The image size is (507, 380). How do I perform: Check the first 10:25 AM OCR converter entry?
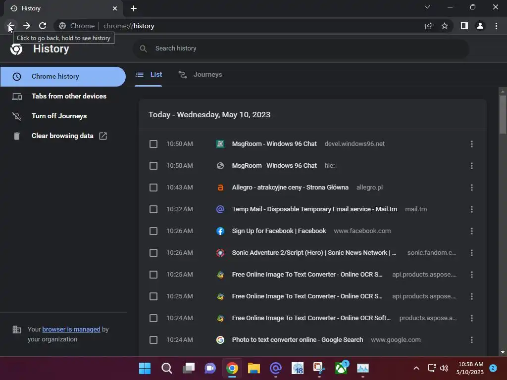(153, 275)
